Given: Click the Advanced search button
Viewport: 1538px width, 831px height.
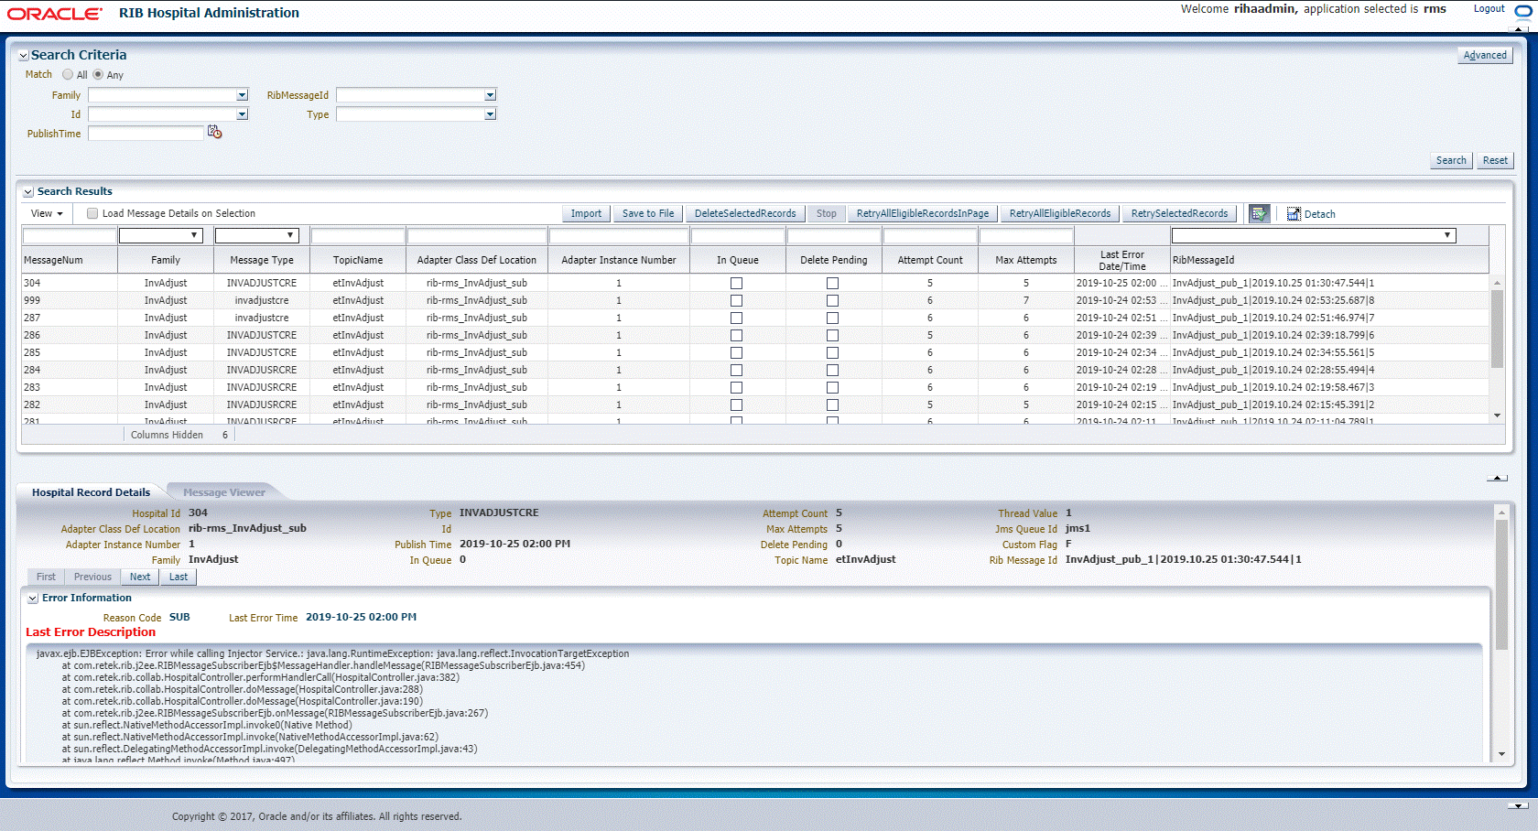Looking at the screenshot, I should pyautogui.click(x=1485, y=55).
